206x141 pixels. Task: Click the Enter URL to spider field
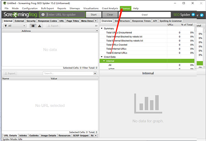coord(65,15)
